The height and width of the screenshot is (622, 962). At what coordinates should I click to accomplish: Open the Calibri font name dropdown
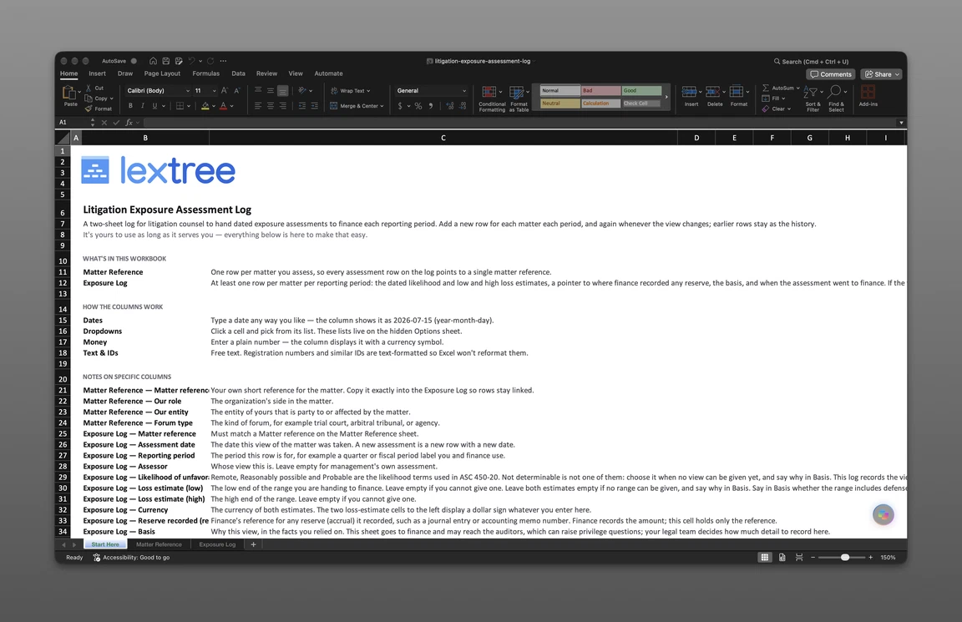188,91
